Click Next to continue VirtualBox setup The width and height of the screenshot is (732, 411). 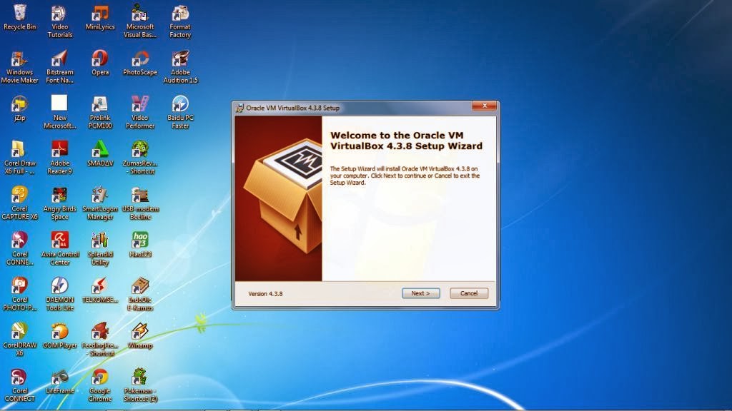click(420, 293)
